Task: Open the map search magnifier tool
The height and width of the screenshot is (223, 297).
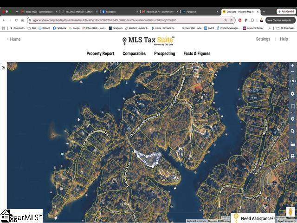Action: click(x=293, y=131)
